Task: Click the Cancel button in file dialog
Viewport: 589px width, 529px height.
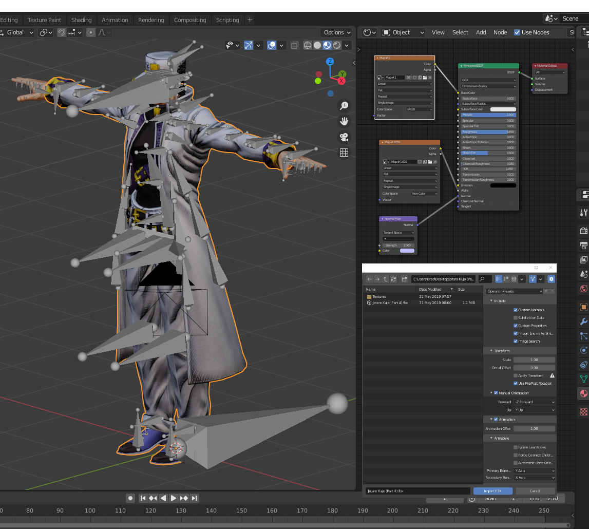Action: [x=535, y=491]
